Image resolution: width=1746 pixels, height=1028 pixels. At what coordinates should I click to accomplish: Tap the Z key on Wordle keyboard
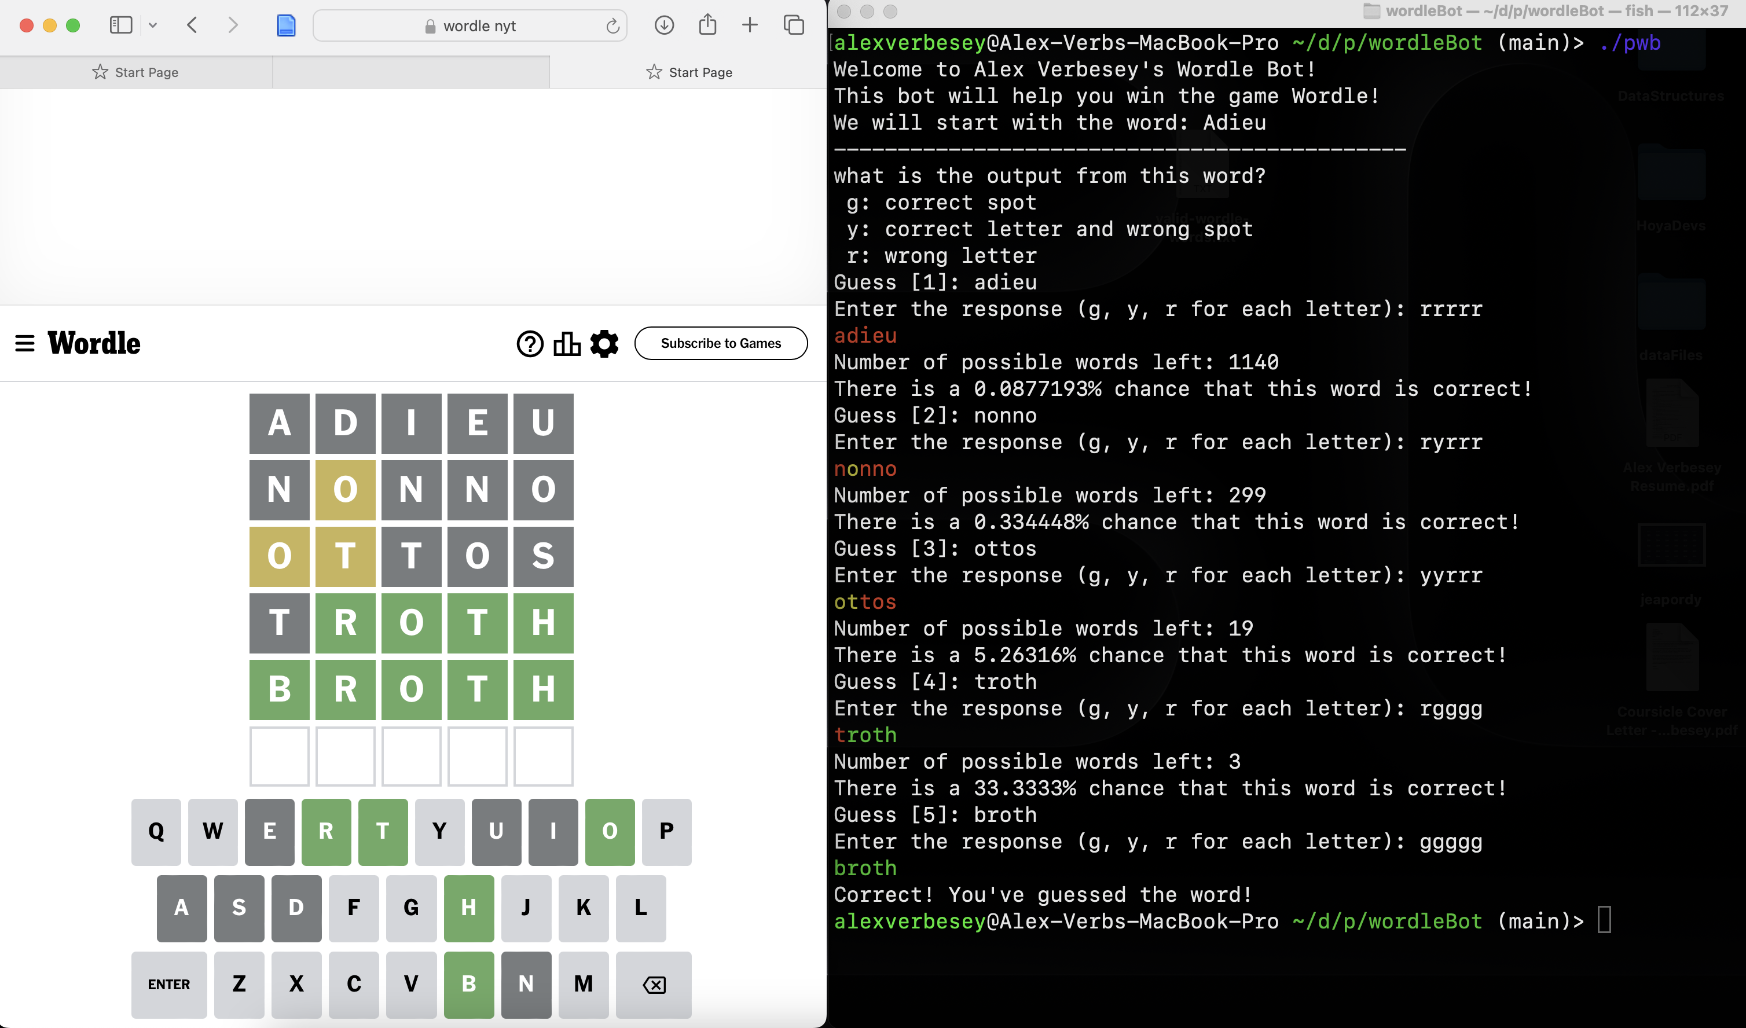(239, 985)
